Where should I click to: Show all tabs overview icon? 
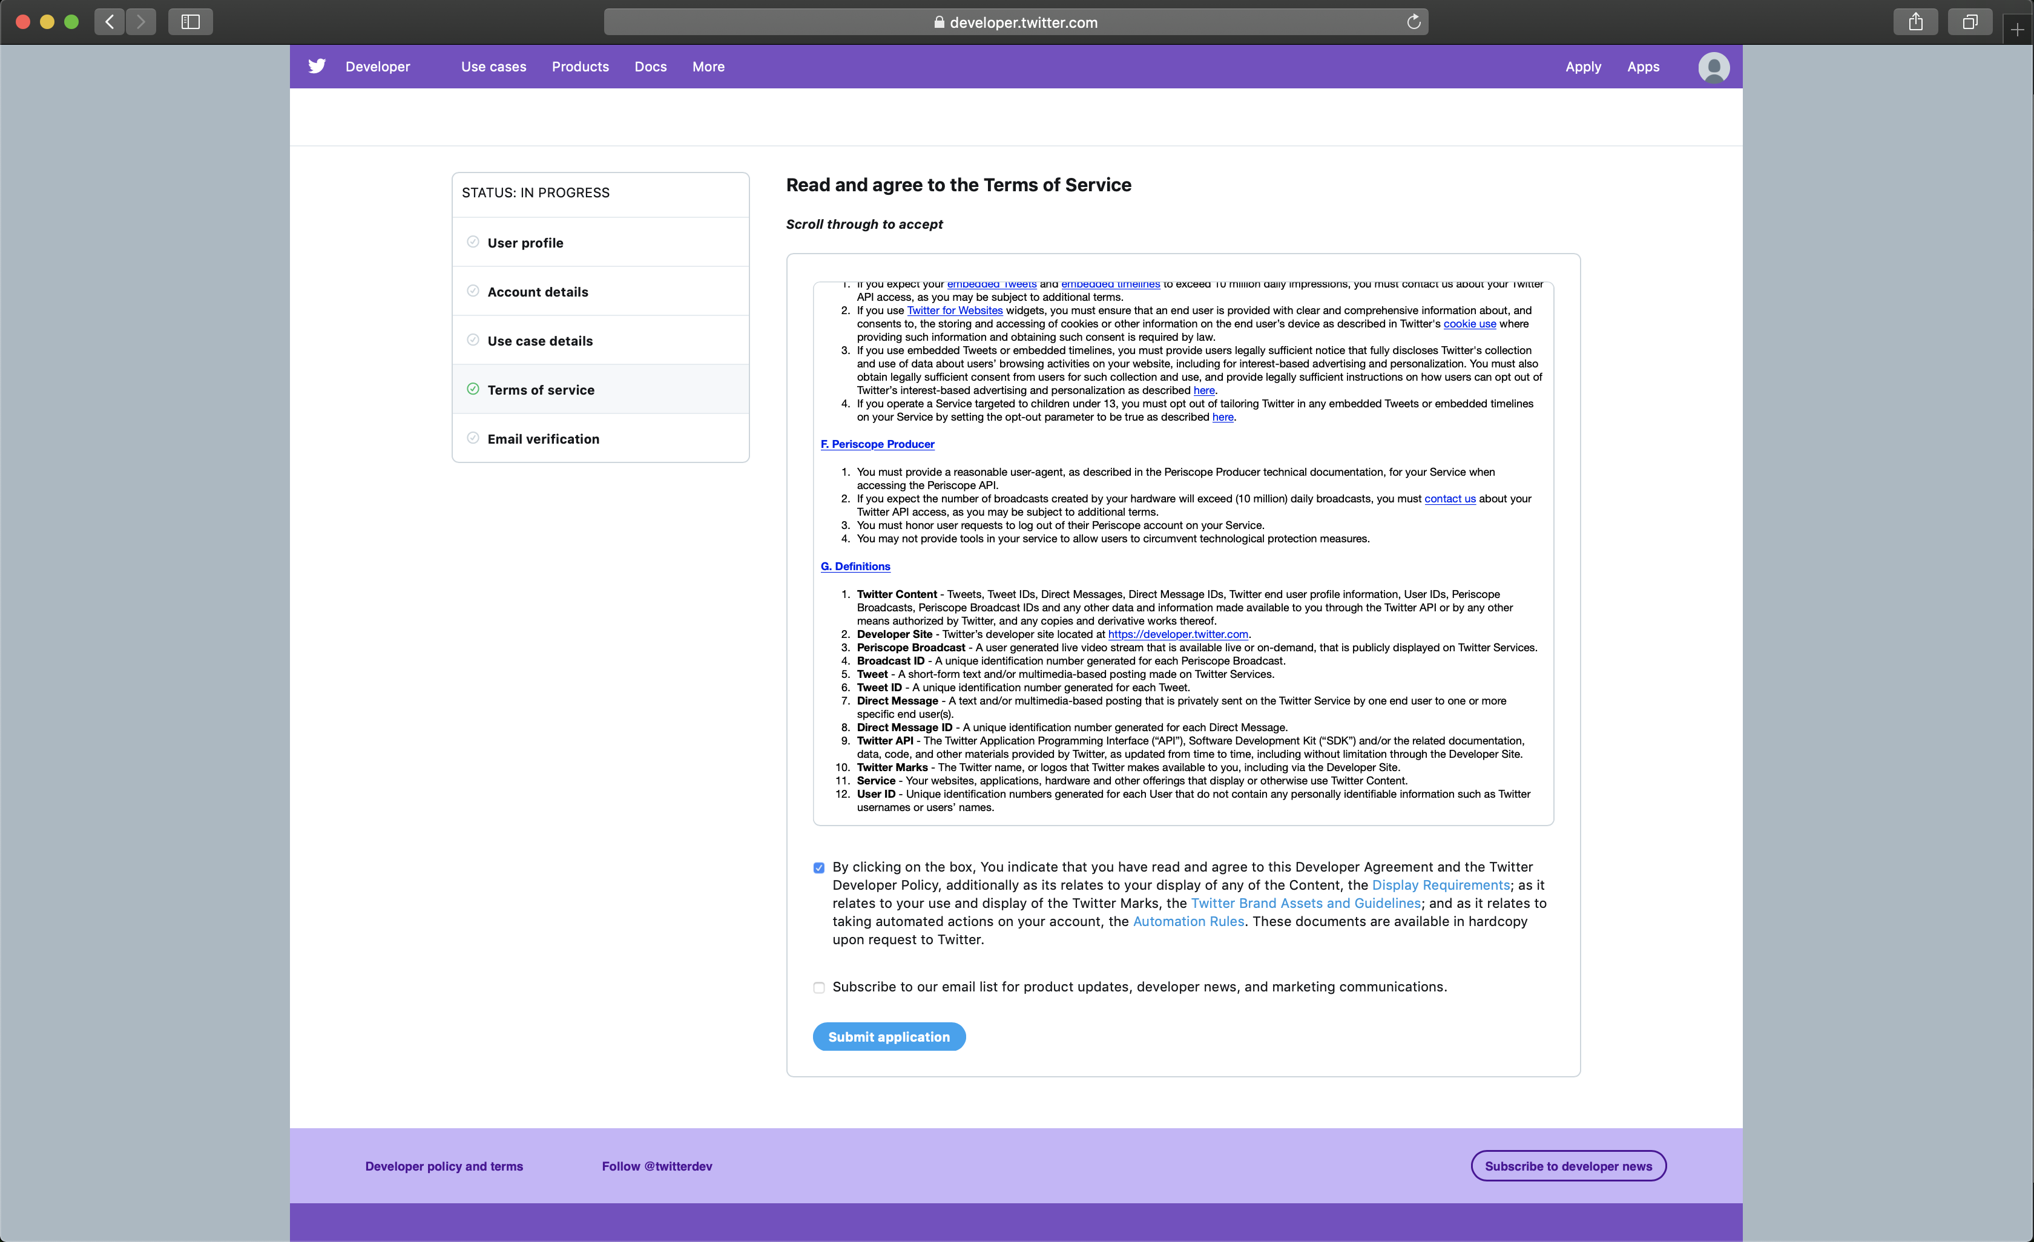click(1970, 21)
